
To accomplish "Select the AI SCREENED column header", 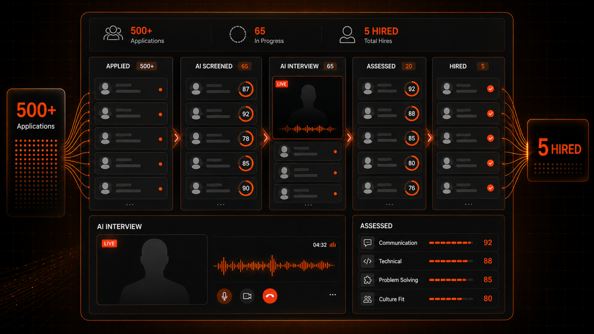I will [x=223, y=66].
